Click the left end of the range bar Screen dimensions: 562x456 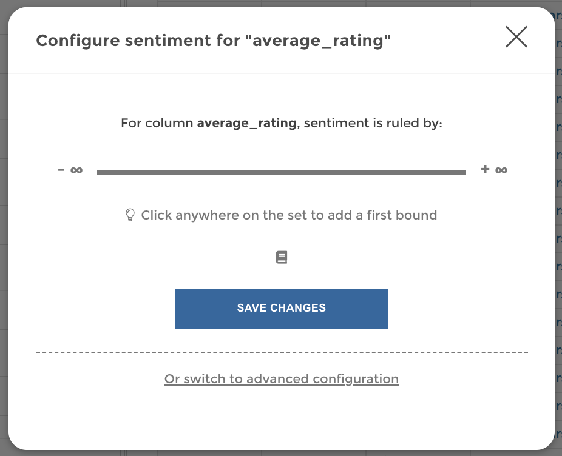click(x=102, y=172)
